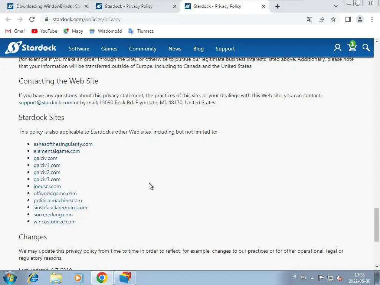Open Stardock site search magnifier
Viewport: 380px width, 285px height.
click(366, 47)
